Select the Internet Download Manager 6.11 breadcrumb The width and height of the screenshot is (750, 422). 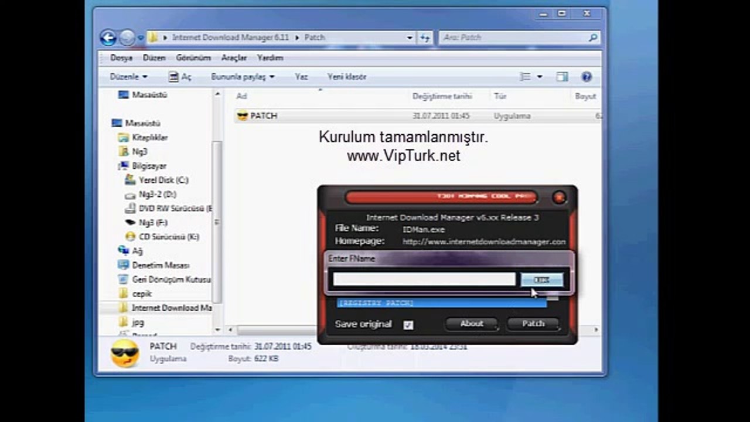click(x=230, y=38)
